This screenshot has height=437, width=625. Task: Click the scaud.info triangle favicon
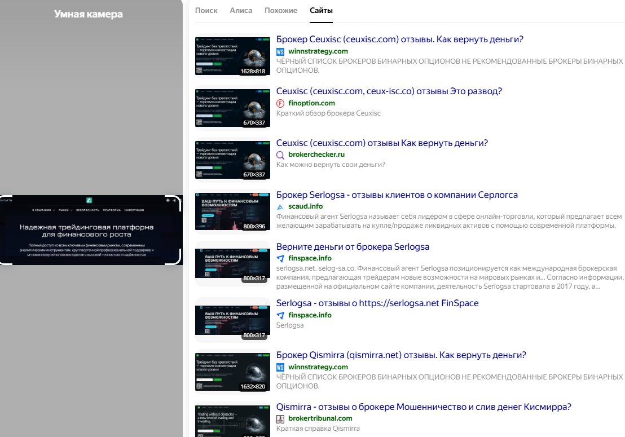pos(280,207)
